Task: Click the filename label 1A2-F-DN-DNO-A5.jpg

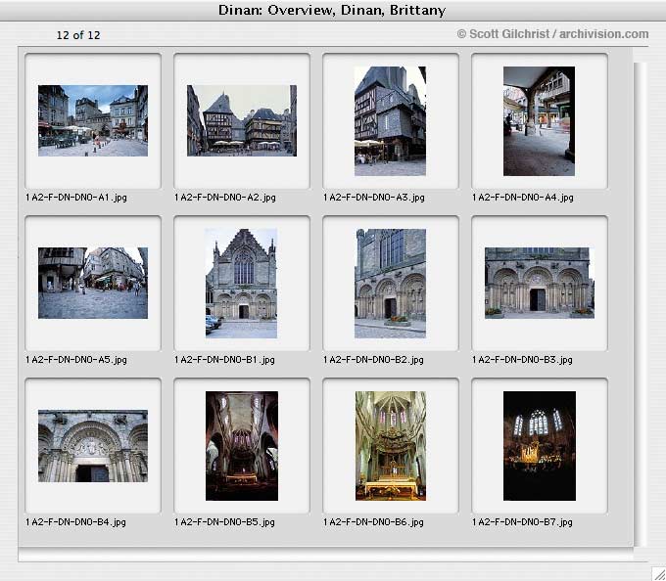Action: point(76,360)
